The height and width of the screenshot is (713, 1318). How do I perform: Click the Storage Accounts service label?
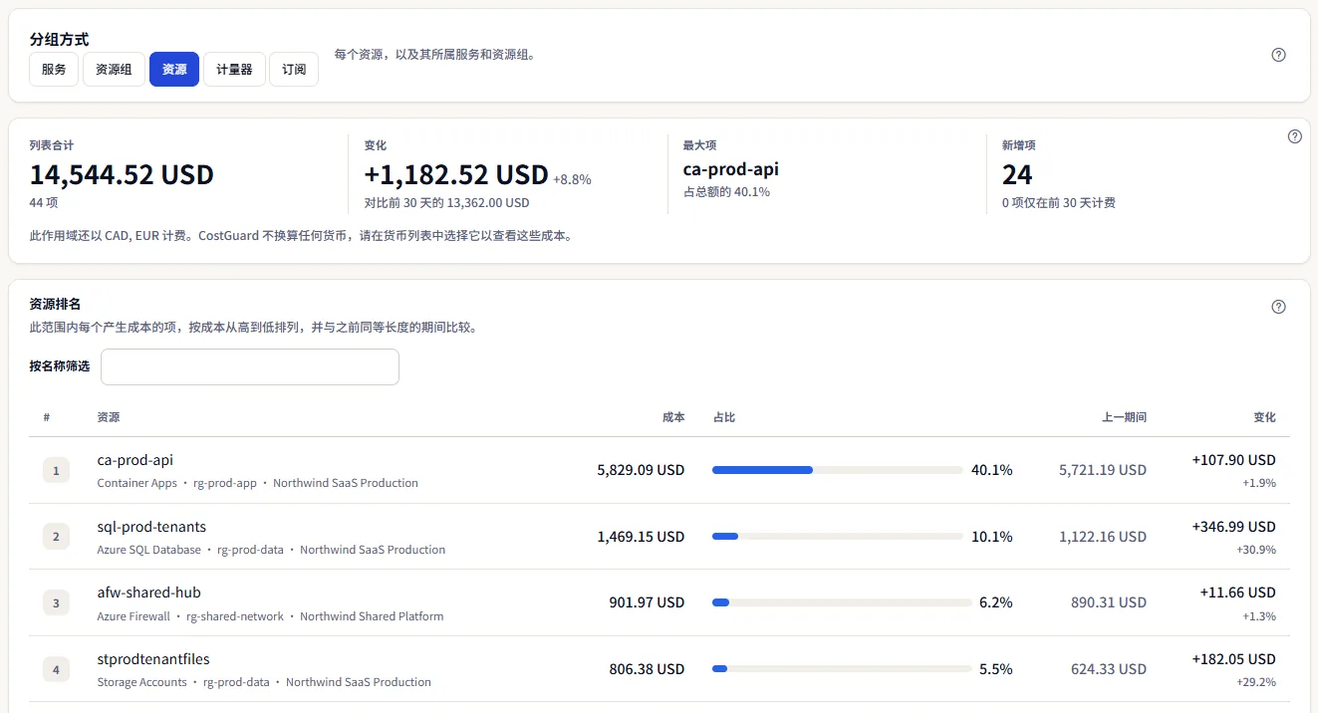click(x=141, y=682)
